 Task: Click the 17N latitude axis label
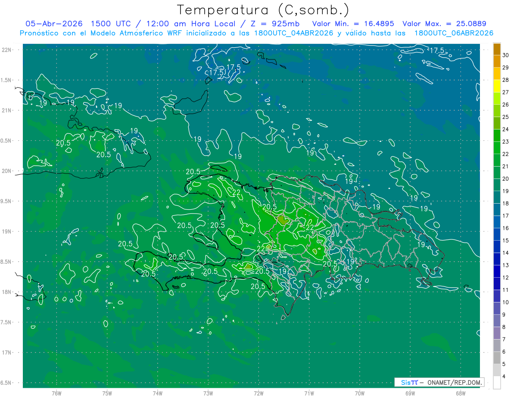[7, 353]
